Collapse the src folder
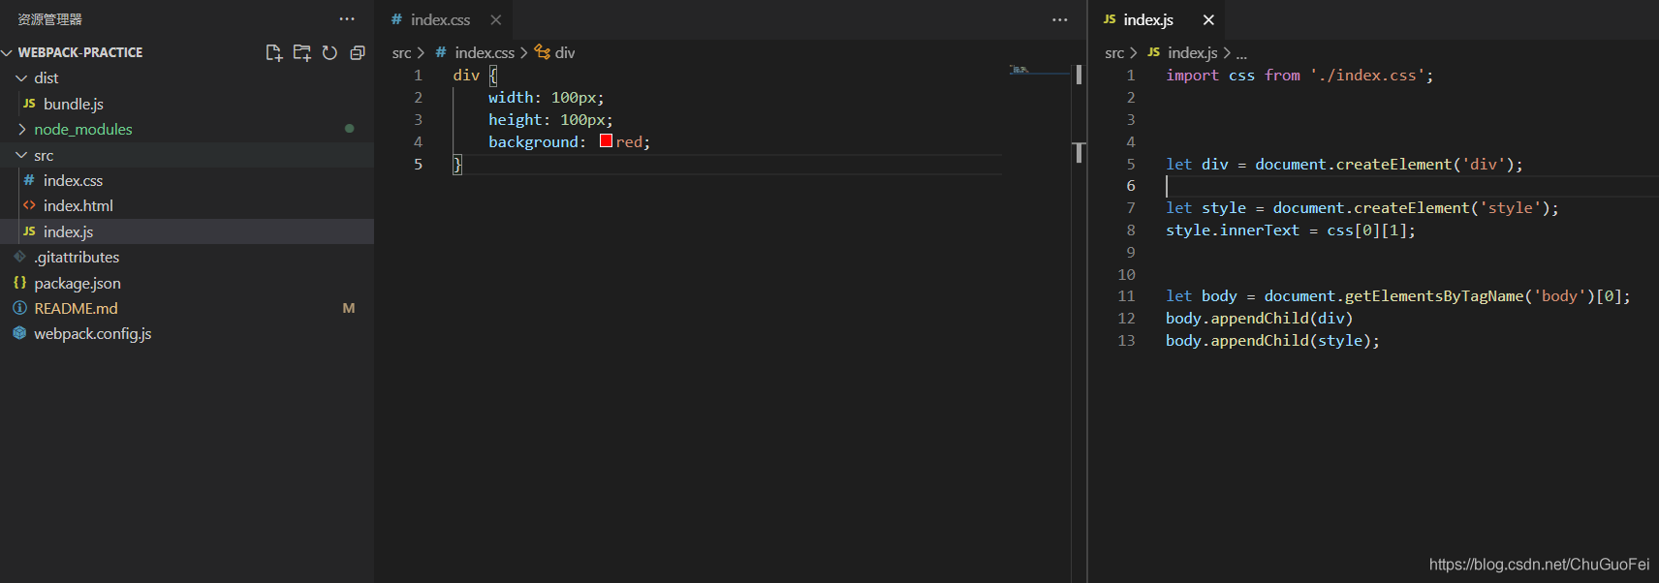The width and height of the screenshot is (1659, 583). pos(44,155)
